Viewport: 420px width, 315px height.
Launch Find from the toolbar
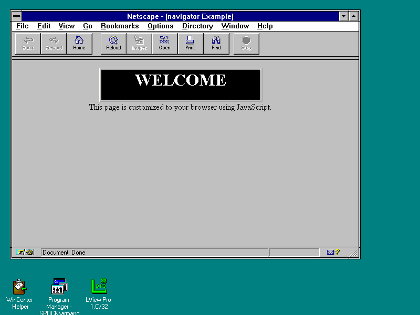[216, 44]
